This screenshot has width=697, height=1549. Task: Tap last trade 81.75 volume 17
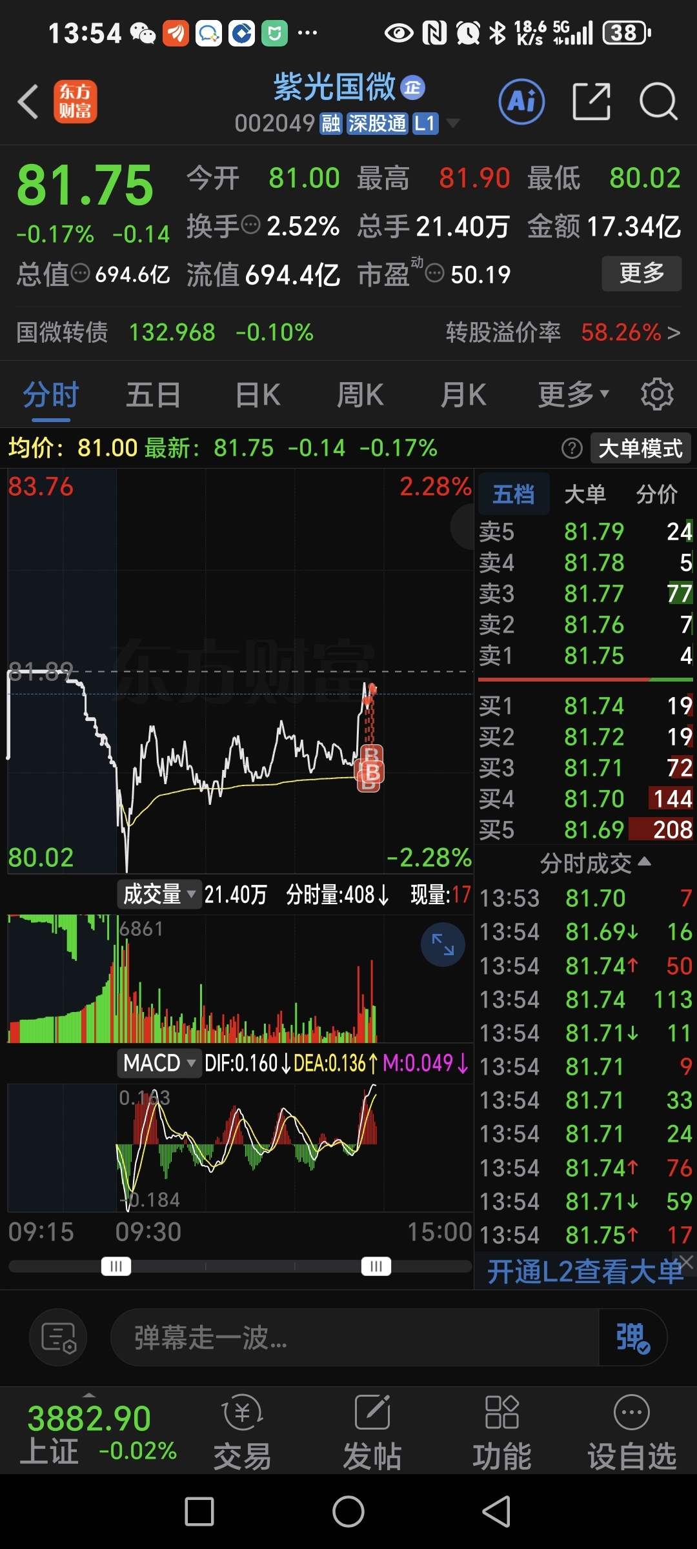(x=586, y=1235)
